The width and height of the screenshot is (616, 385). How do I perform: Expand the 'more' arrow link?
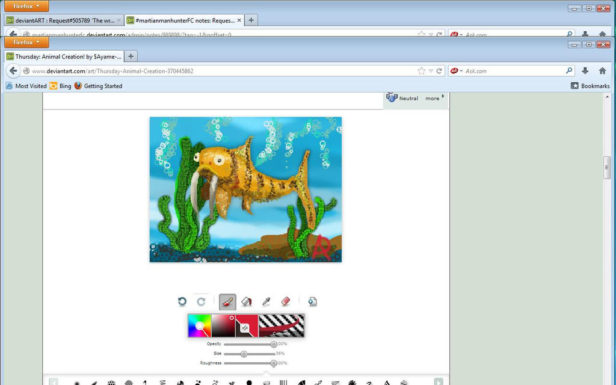point(435,98)
